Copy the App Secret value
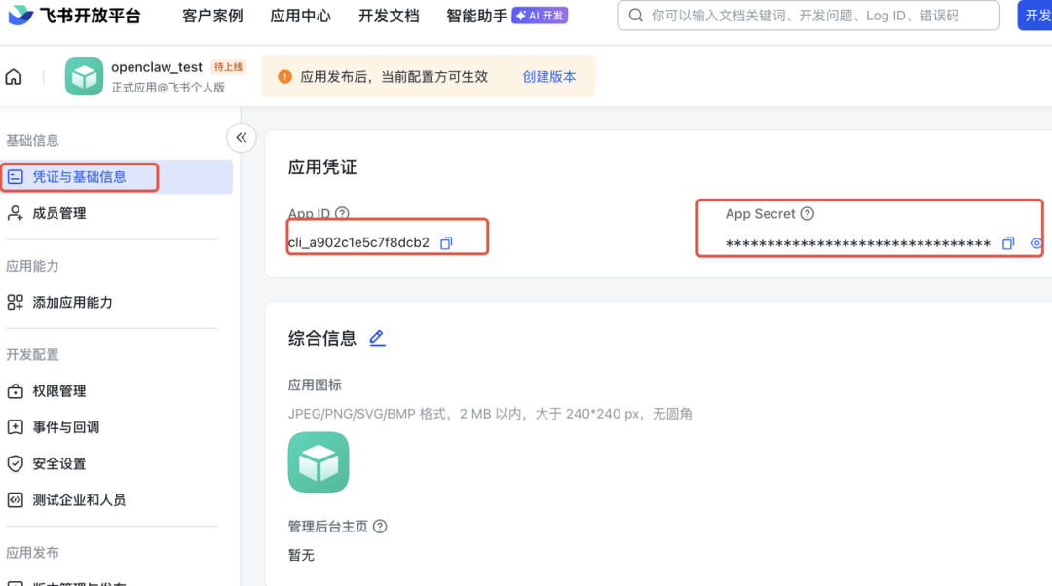The image size is (1052, 586). tap(1008, 243)
